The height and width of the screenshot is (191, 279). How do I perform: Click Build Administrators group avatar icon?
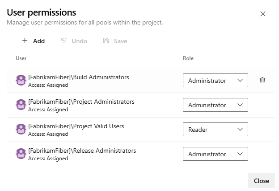click(x=21, y=80)
